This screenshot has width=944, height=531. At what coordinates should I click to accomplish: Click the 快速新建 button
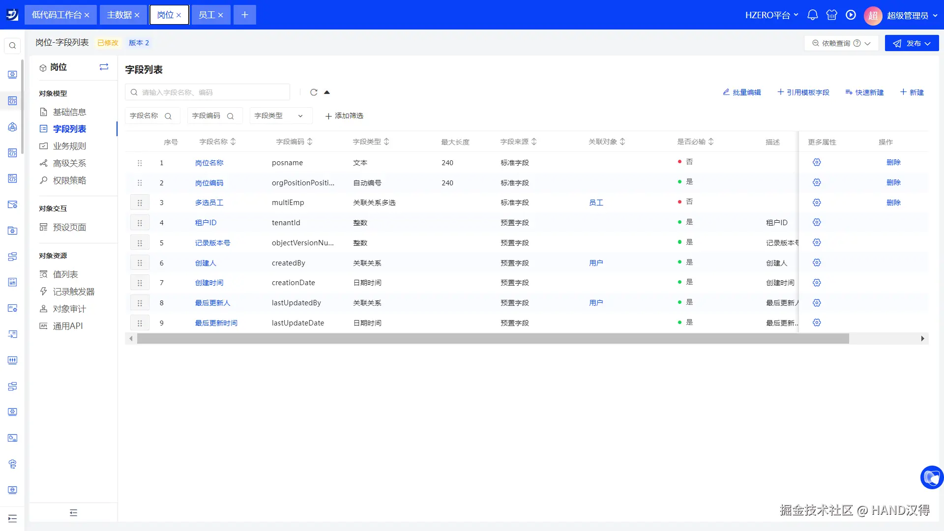click(x=864, y=92)
